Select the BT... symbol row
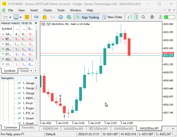The height and width of the screenshot is (137, 177). (x=17, y=39)
